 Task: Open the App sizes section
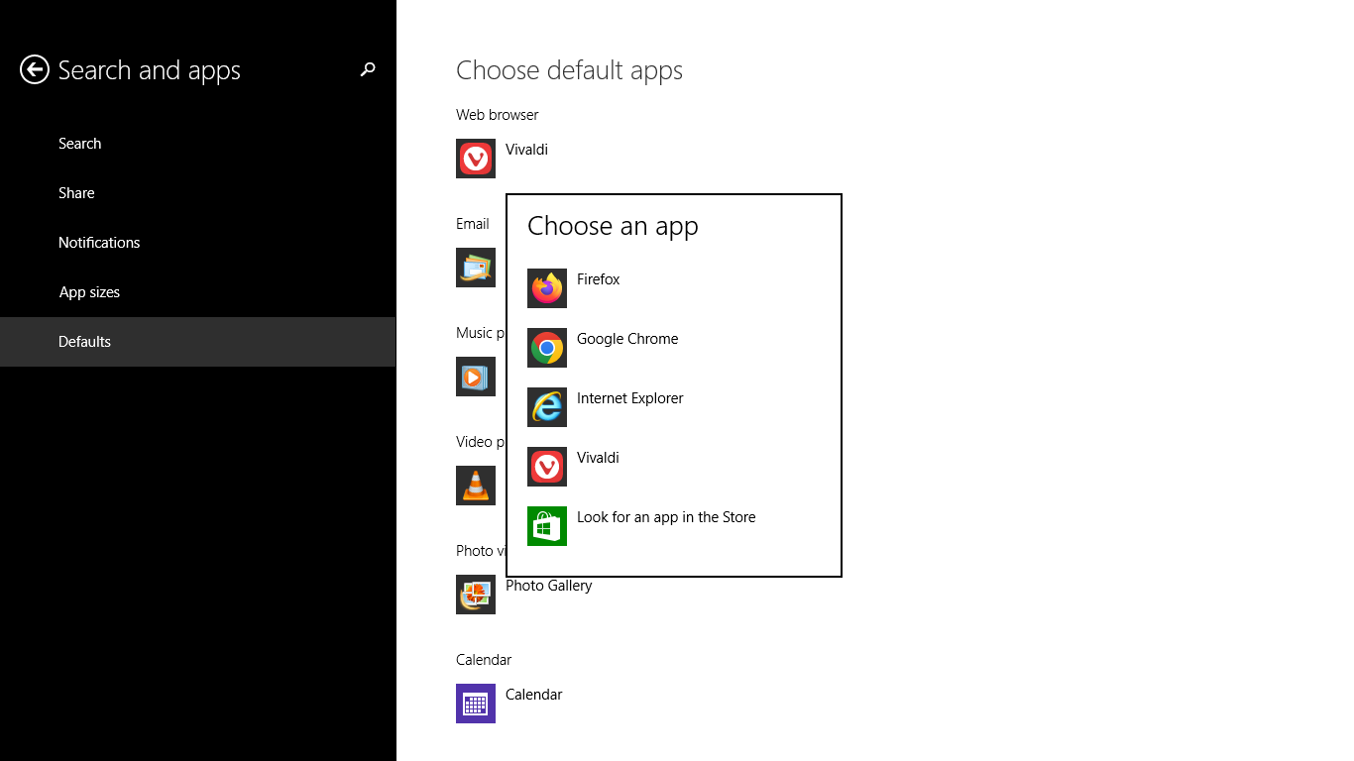coord(89,291)
